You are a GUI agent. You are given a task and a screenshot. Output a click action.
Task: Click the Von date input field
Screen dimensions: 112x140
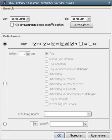[18, 19]
